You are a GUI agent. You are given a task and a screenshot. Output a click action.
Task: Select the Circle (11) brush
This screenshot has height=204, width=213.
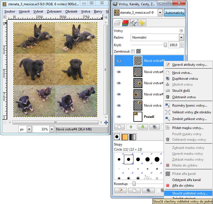point(128,159)
